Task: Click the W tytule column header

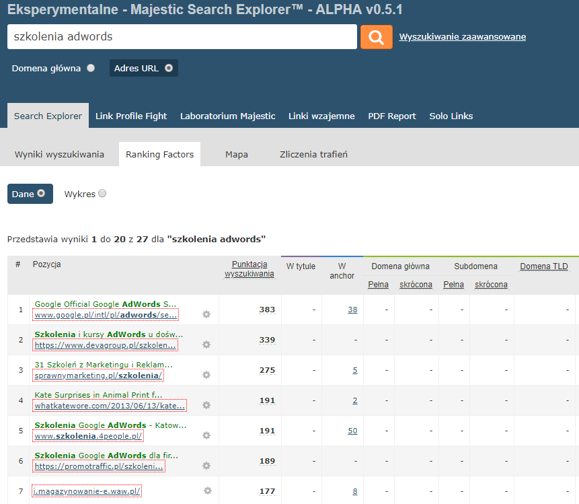Action: click(x=301, y=266)
